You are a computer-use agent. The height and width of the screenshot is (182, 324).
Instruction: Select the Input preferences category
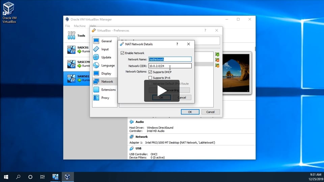tap(105, 49)
